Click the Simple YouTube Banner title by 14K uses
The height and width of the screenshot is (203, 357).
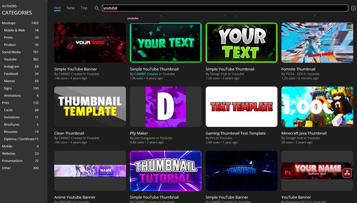76,69
